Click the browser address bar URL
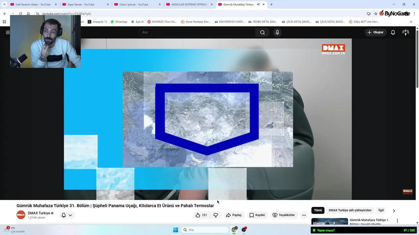 point(66,14)
